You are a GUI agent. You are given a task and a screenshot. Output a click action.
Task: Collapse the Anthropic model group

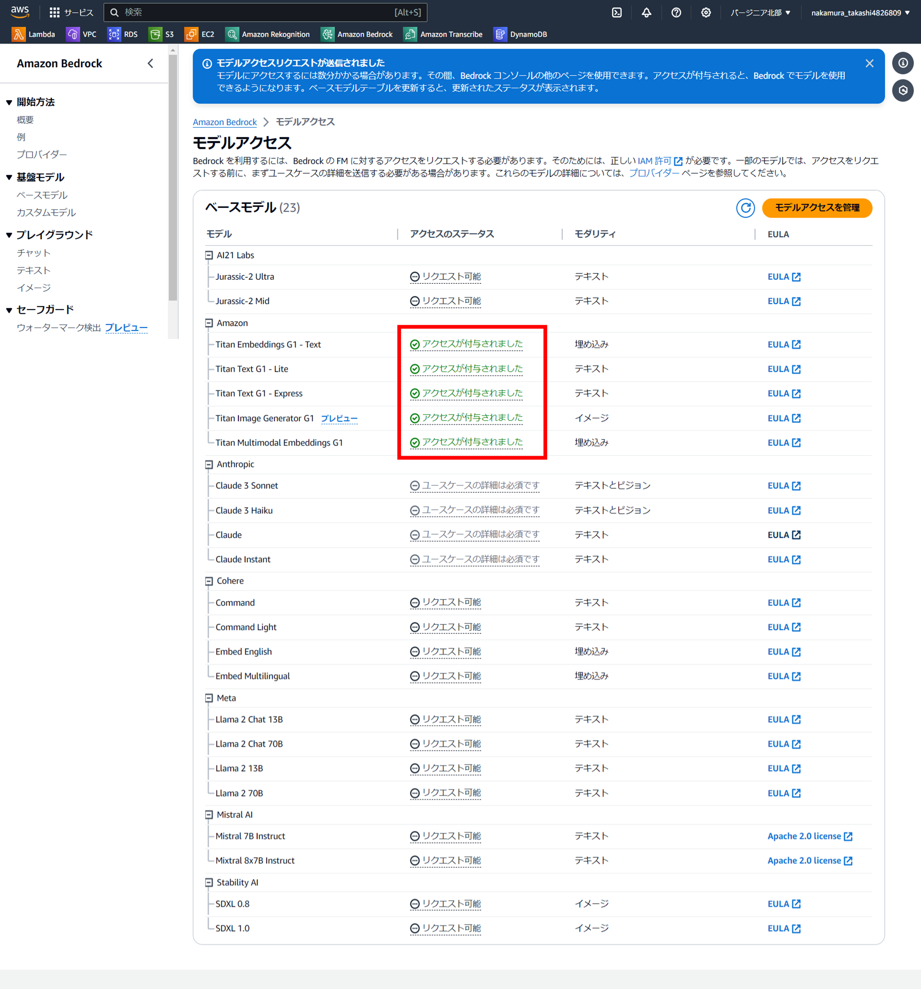[209, 464]
